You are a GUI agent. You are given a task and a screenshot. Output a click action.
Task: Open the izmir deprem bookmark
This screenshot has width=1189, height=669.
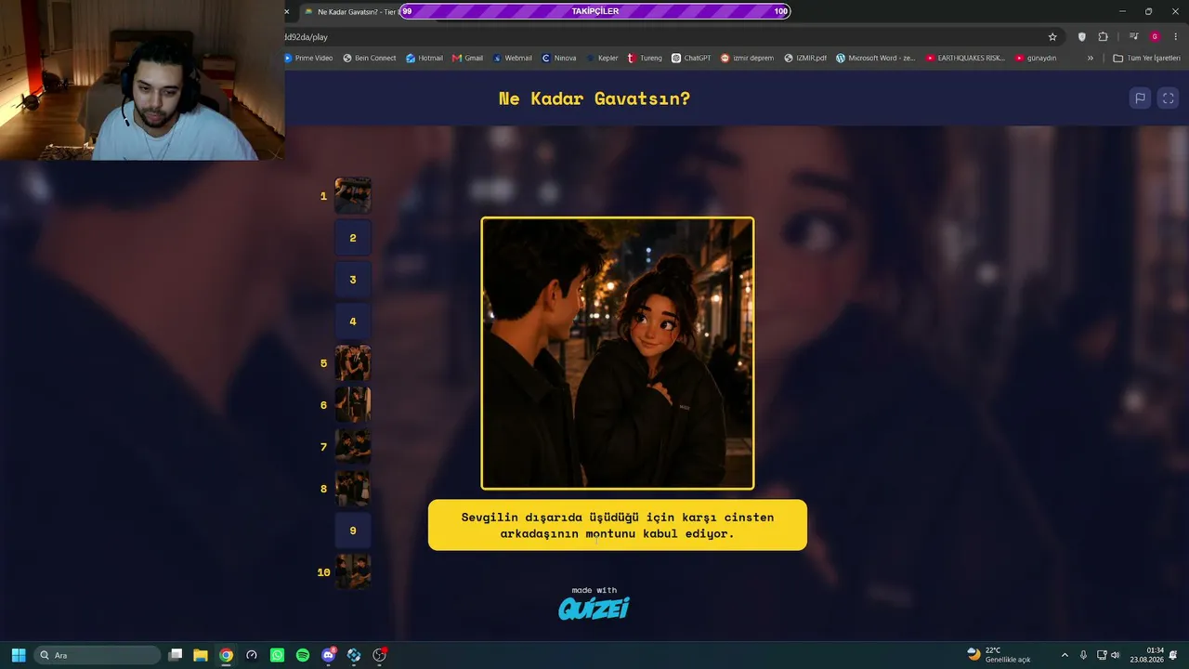click(x=747, y=58)
